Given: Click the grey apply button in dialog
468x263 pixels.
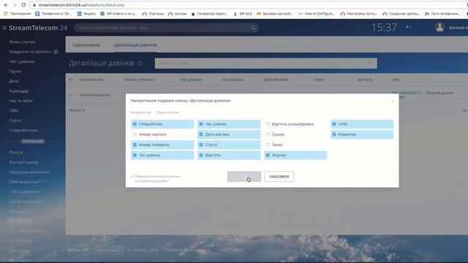Looking at the screenshot, I should coord(244,177).
